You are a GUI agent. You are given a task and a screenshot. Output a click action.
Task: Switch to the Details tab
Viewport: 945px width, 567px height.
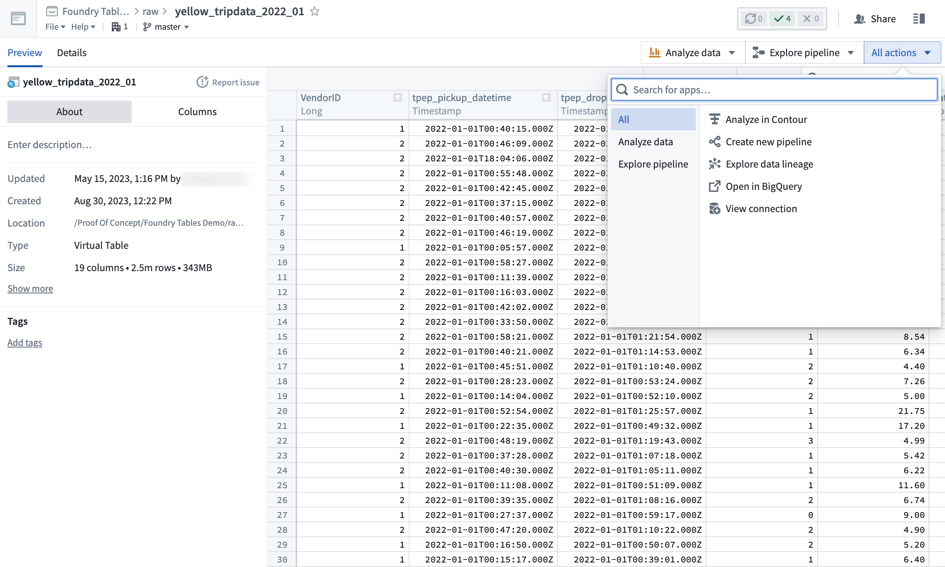[71, 52]
